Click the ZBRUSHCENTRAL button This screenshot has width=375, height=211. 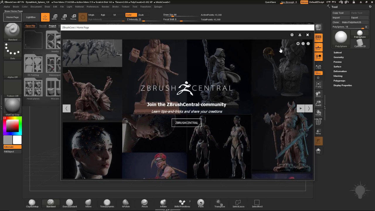[187, 123]
